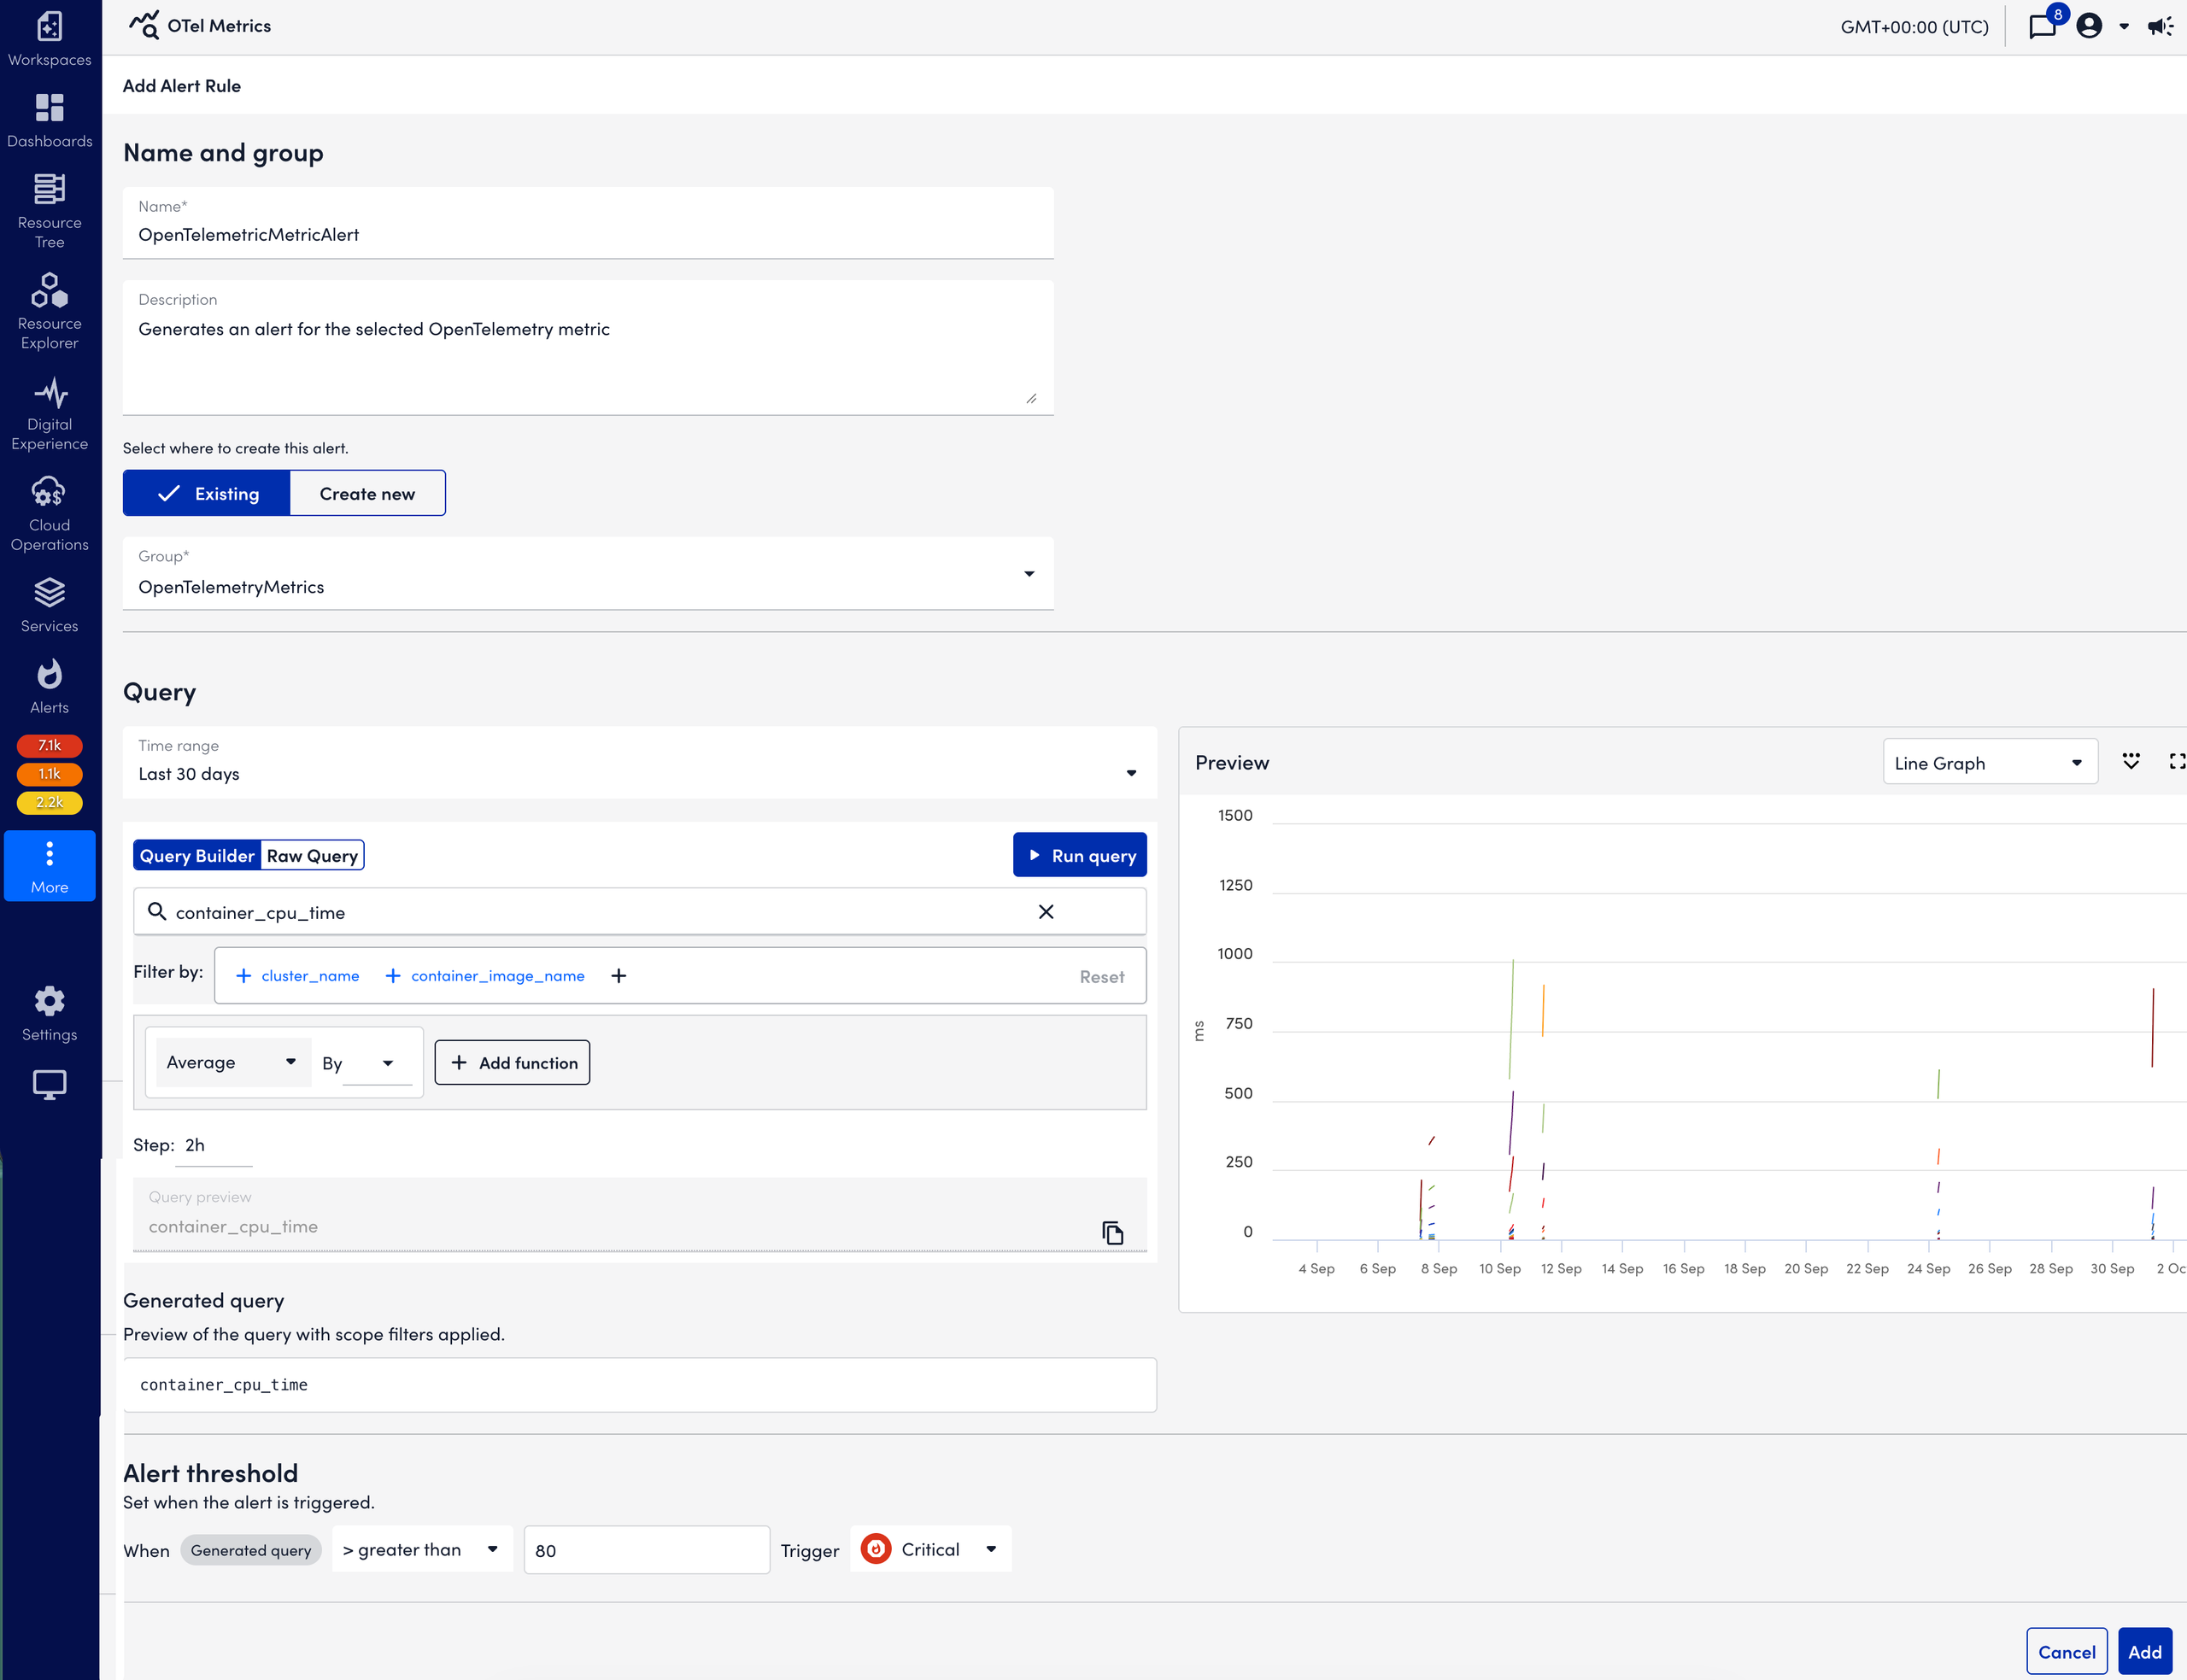Open greater than operator dropdown
Screen dimensions: 2187x1680
point(422,1549)
